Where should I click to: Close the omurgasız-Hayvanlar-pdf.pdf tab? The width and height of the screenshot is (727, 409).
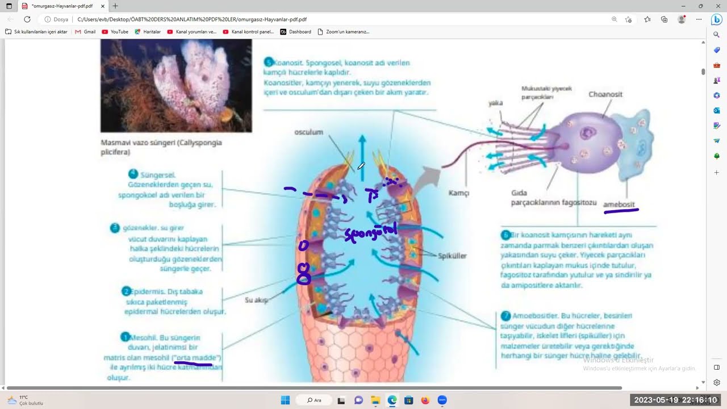pyautogui.click(x=102, y=6)
